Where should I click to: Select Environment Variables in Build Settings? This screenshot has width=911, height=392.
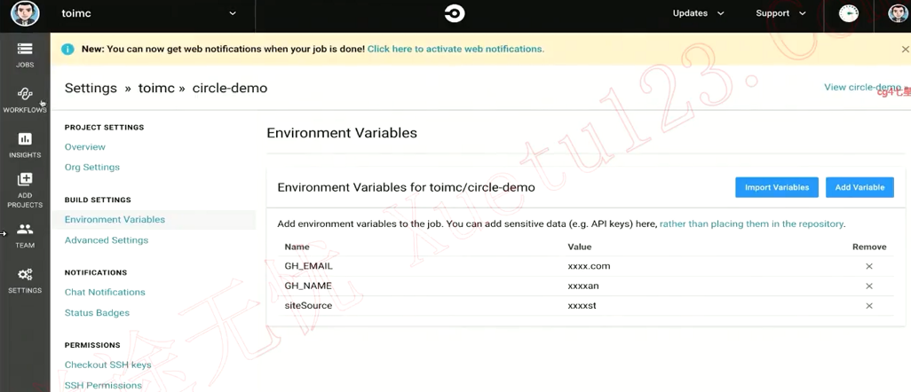pos(115,220)
